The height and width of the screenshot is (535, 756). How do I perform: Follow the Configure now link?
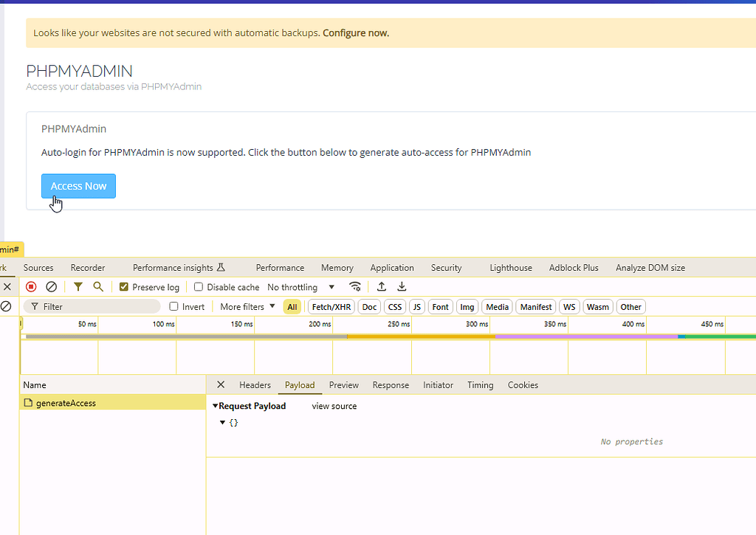click(x=355, y=32)
